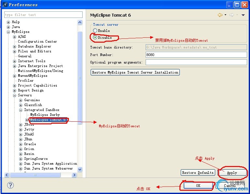Select the Glassfish tree label
Screen dimensions: 250x194
33,105
